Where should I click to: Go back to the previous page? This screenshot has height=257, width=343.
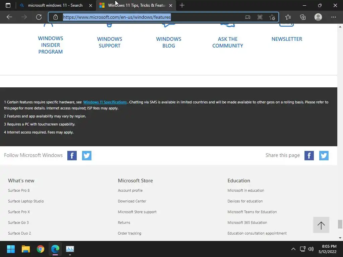point(9,17)
